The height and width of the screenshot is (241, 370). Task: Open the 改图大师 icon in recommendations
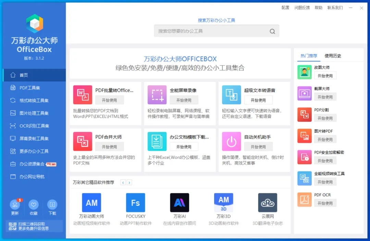tap(305, 72)
